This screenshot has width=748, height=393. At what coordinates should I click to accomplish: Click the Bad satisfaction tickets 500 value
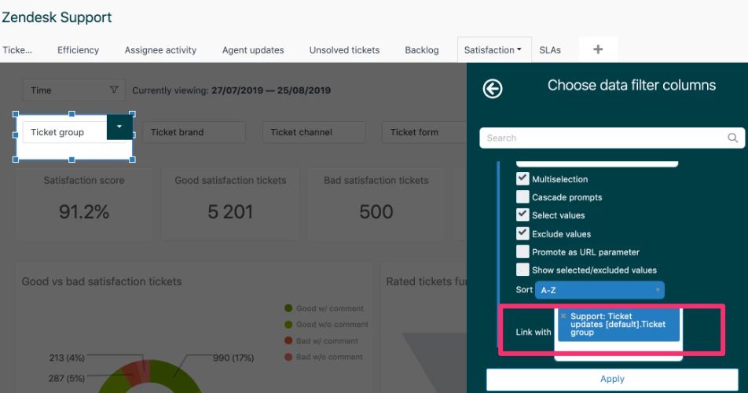tap(376, 211)
